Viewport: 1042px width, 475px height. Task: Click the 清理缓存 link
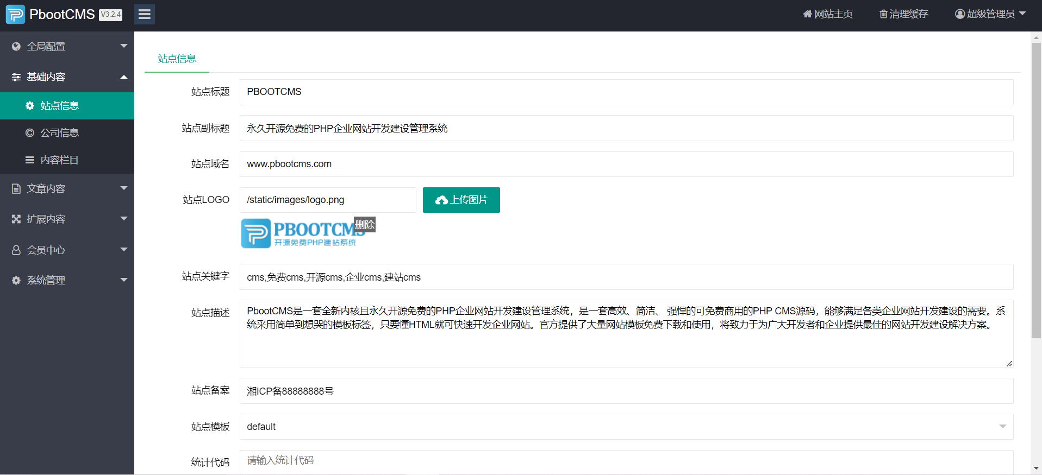pos(904,14)
